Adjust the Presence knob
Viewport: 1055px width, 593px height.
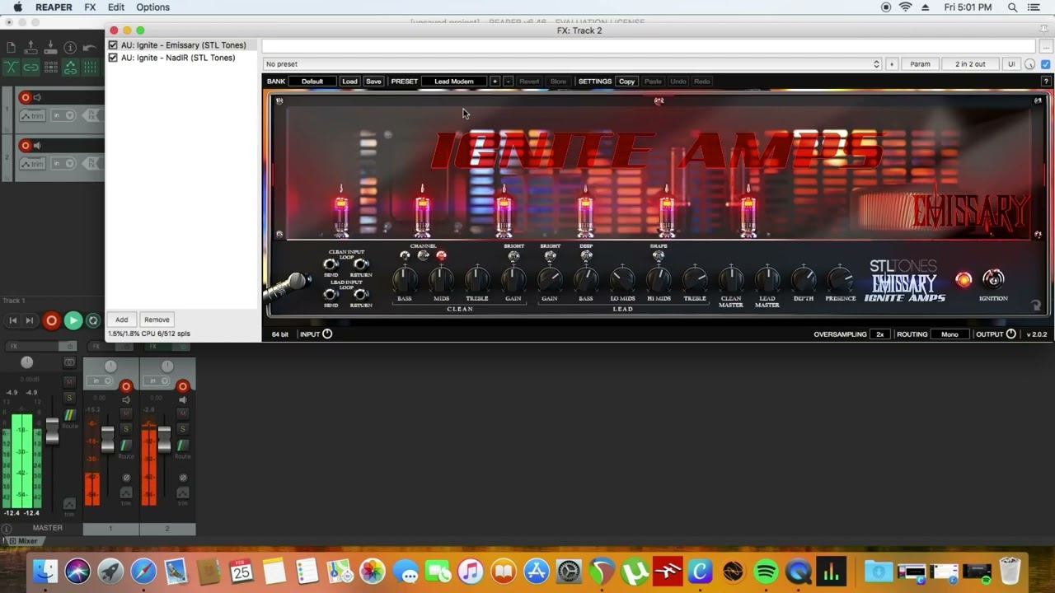(x=840, y=280)
